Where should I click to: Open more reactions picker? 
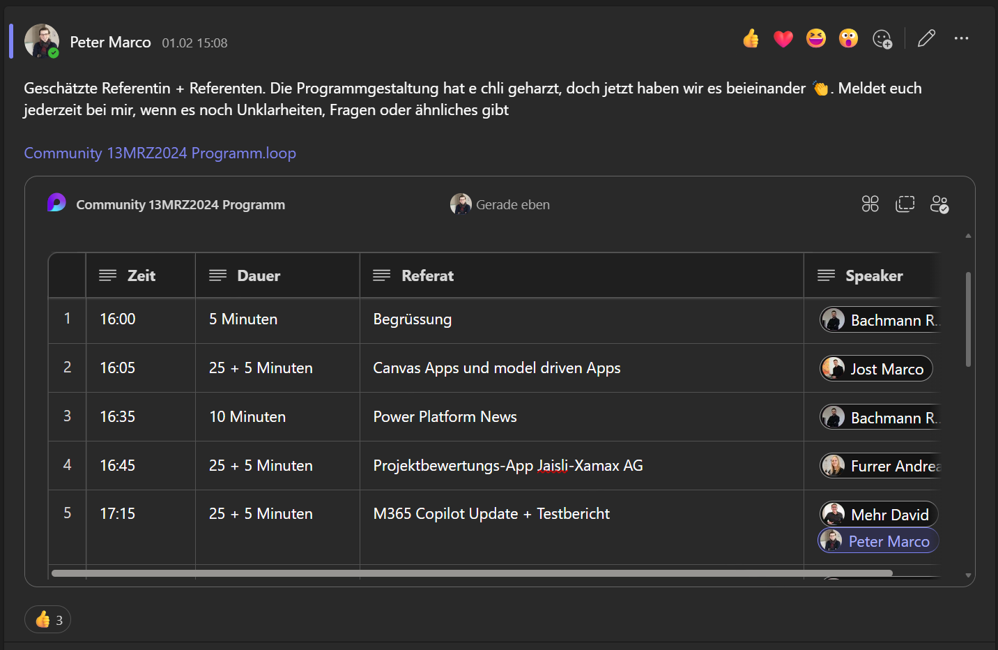(x=882, y=39)
